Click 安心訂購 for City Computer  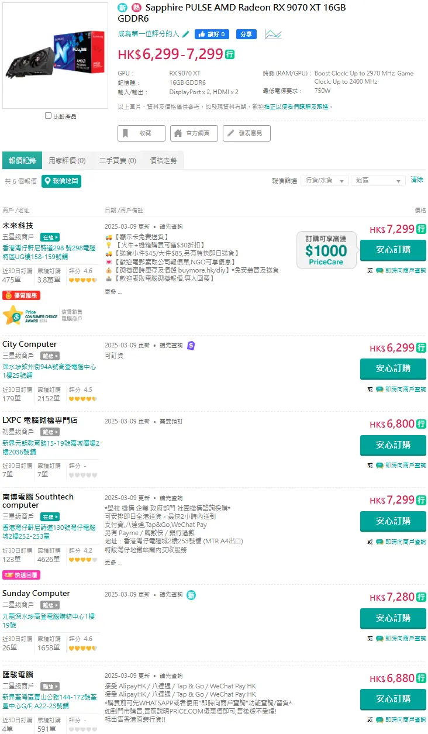(393, 368)
